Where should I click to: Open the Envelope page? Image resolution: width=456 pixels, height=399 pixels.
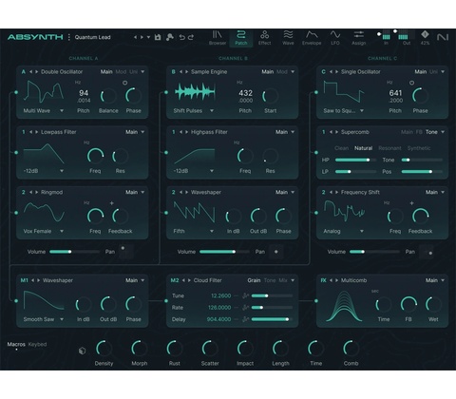pyautogui.click(x=312, y=38)
